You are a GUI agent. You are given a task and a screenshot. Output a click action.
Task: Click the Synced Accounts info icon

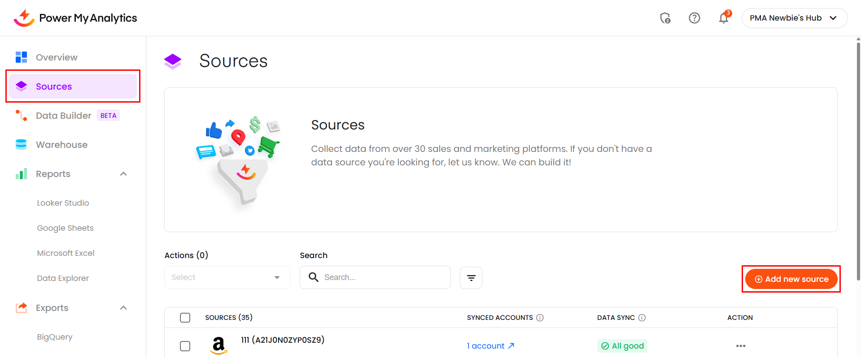[x=540, y=318]
